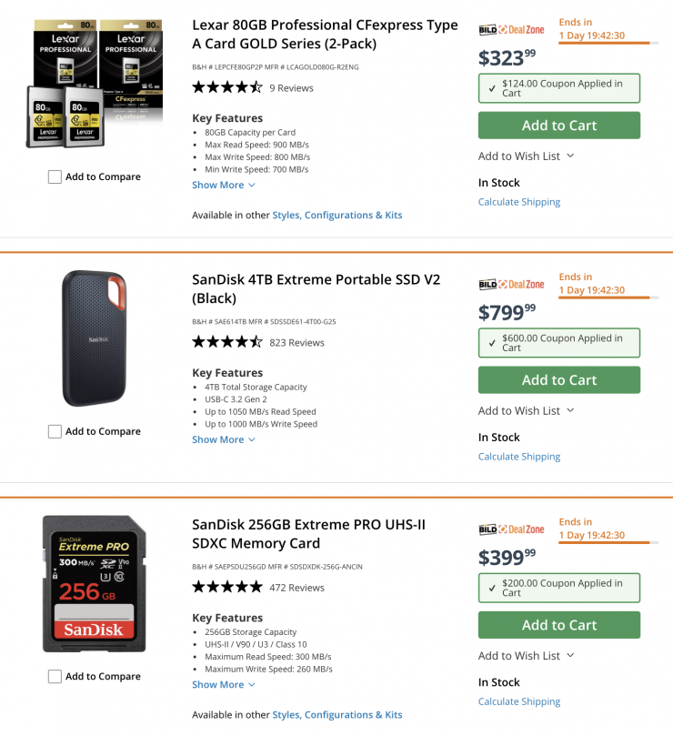
Task: Add the SanDisk 4TB SSD to cart
Action: [x=559, y=380]
